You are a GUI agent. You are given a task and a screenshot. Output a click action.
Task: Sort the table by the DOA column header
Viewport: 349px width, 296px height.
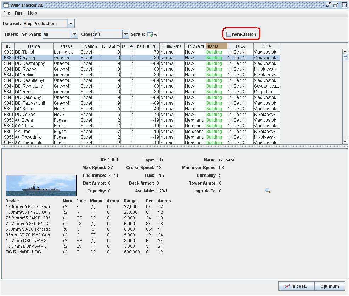[x=240, y=46]
